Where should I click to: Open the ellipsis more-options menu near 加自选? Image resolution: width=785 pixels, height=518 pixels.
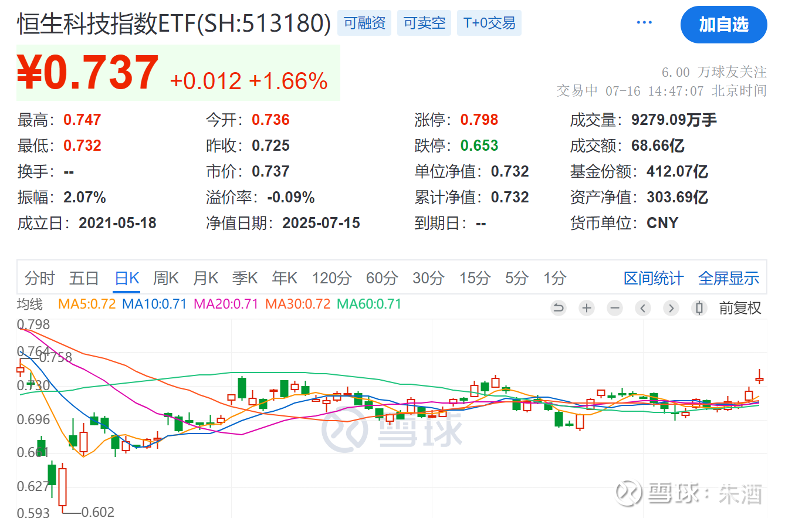644,21
